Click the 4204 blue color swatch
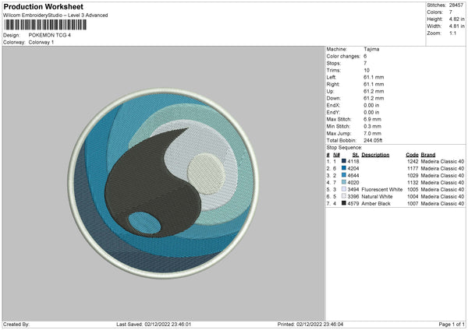The height and width of the screenshot is (330, 468). coord(344,168)
